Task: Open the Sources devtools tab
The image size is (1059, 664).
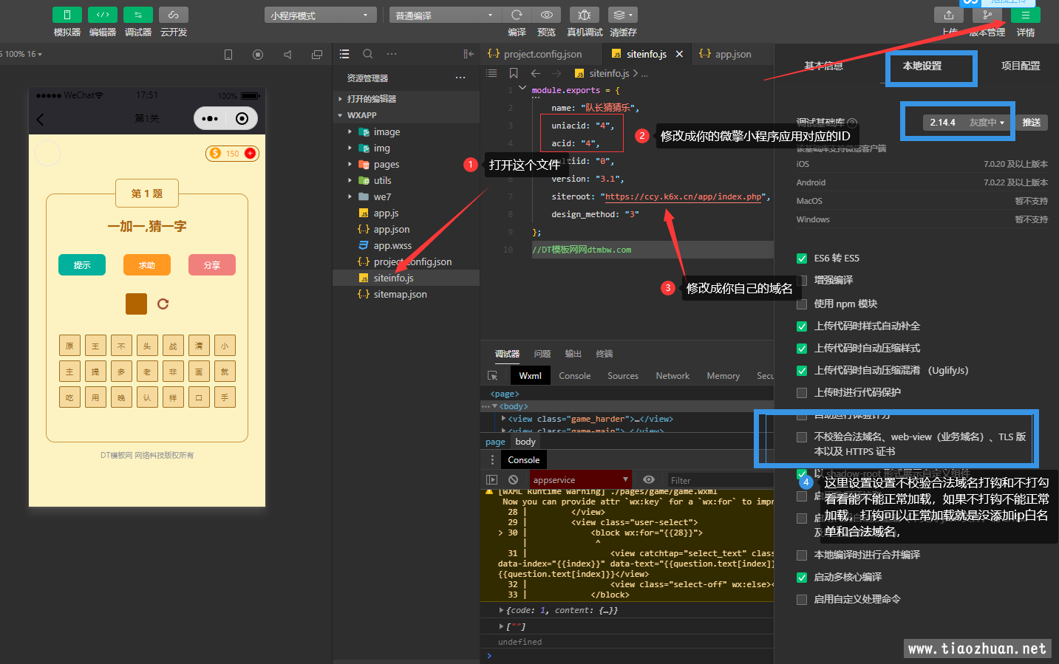Action: click(x=623, y=375)
